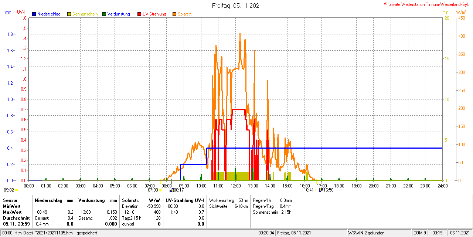Screen dimensions: 473x237
Task: Click the UV-Strahlung max time 11:48
Action: pyautogui.click(x=173, y=212)
